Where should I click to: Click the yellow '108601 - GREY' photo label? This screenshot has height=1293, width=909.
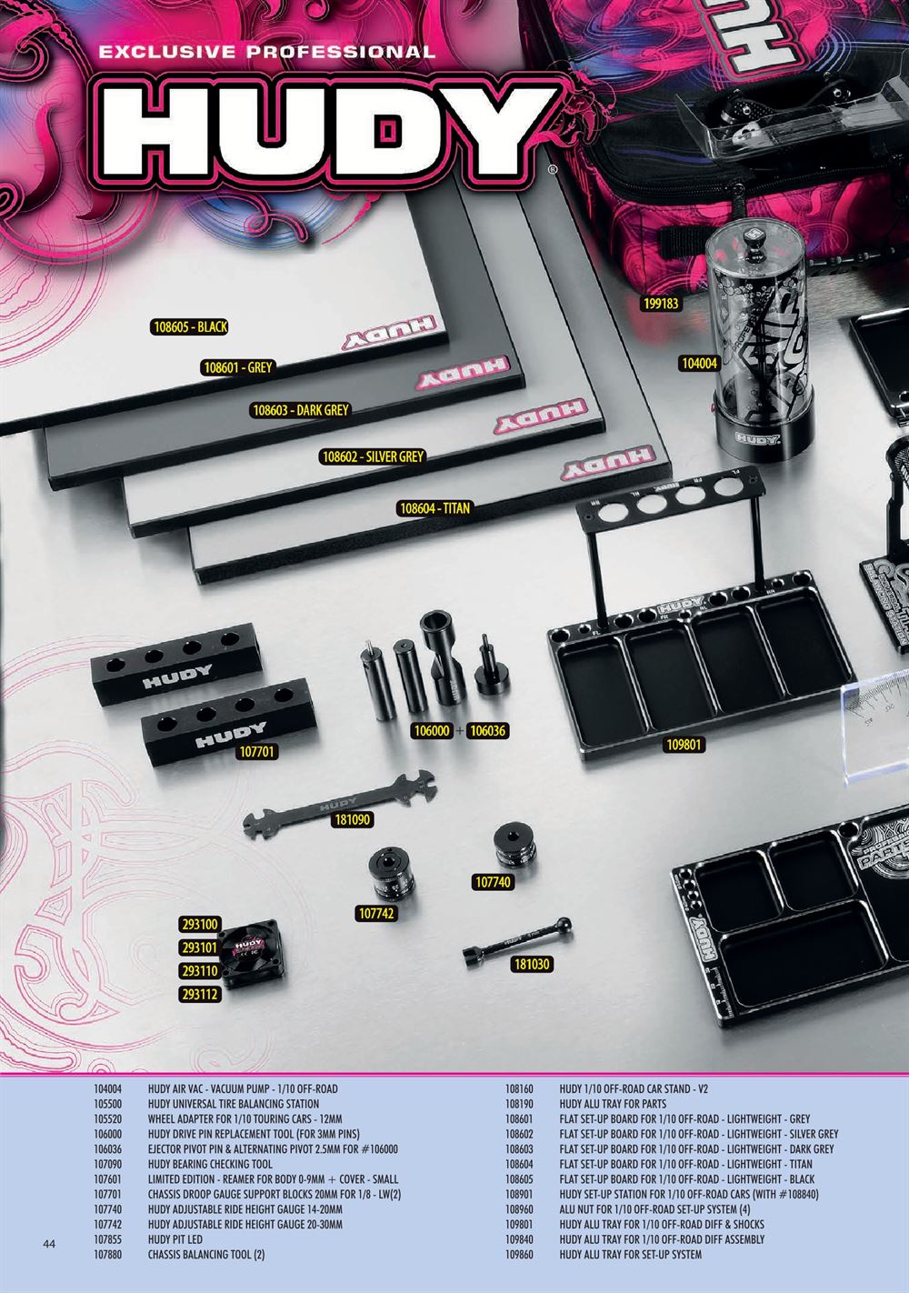(x=238, y=367)
